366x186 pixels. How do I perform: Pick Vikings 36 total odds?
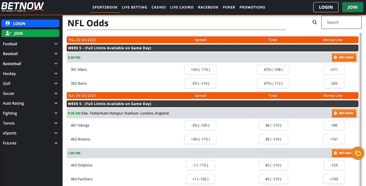coord(273,125)
